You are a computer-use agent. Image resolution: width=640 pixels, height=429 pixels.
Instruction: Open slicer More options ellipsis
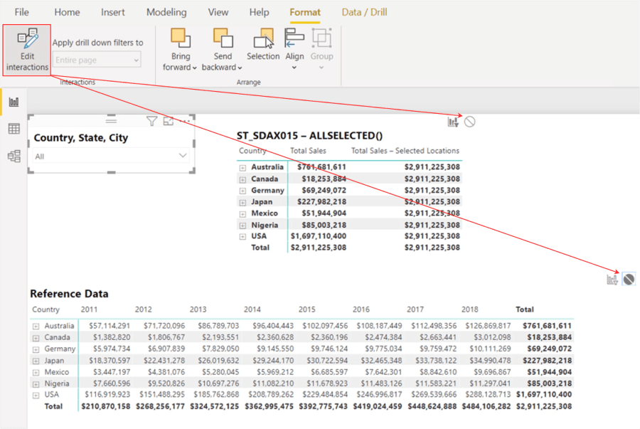(185, 121)
